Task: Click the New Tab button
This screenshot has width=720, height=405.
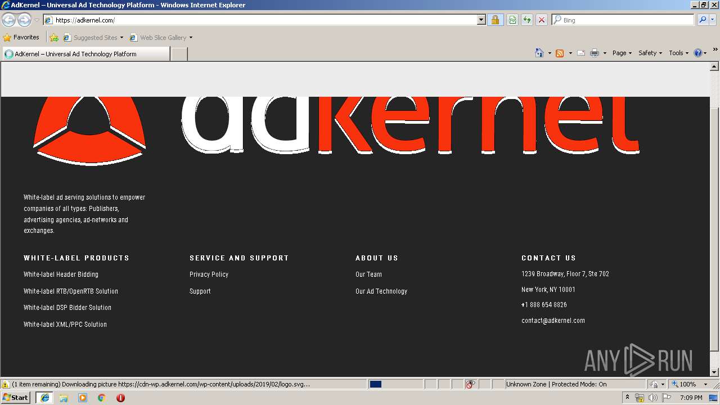Action: (179, 54)
